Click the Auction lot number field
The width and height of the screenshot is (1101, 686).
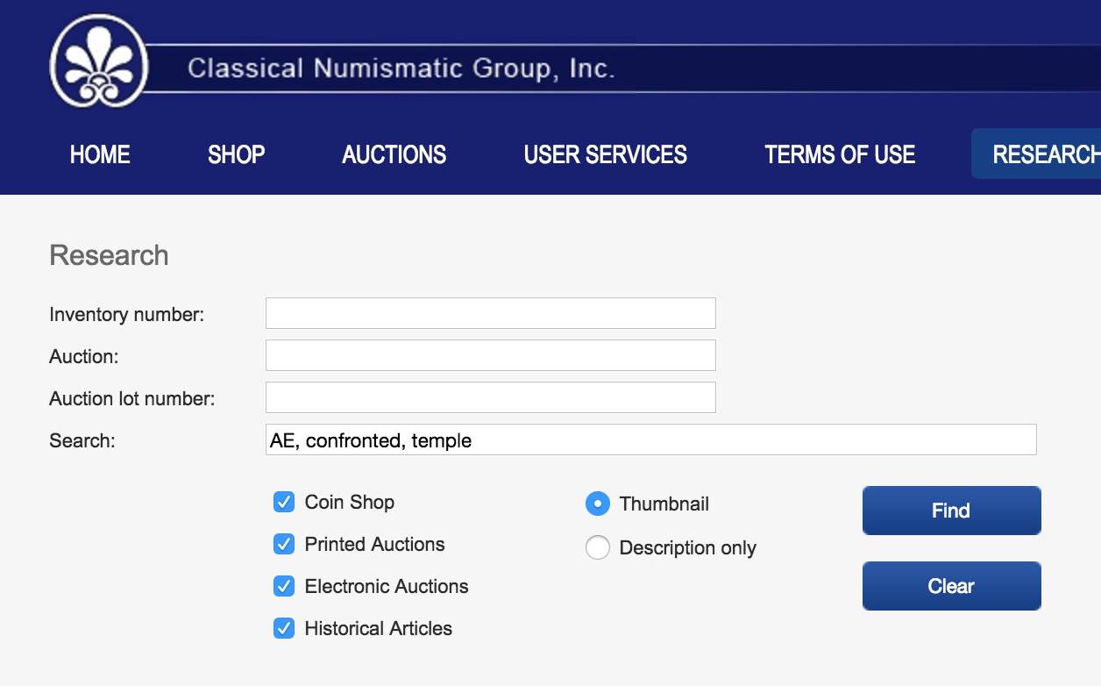(491, 397)
